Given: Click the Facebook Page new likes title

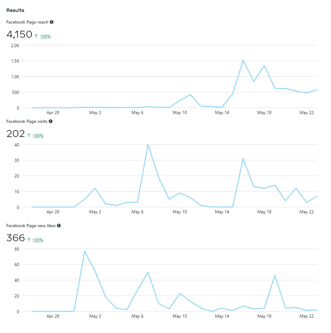Looking at the screenshot, I should point(31,226).
